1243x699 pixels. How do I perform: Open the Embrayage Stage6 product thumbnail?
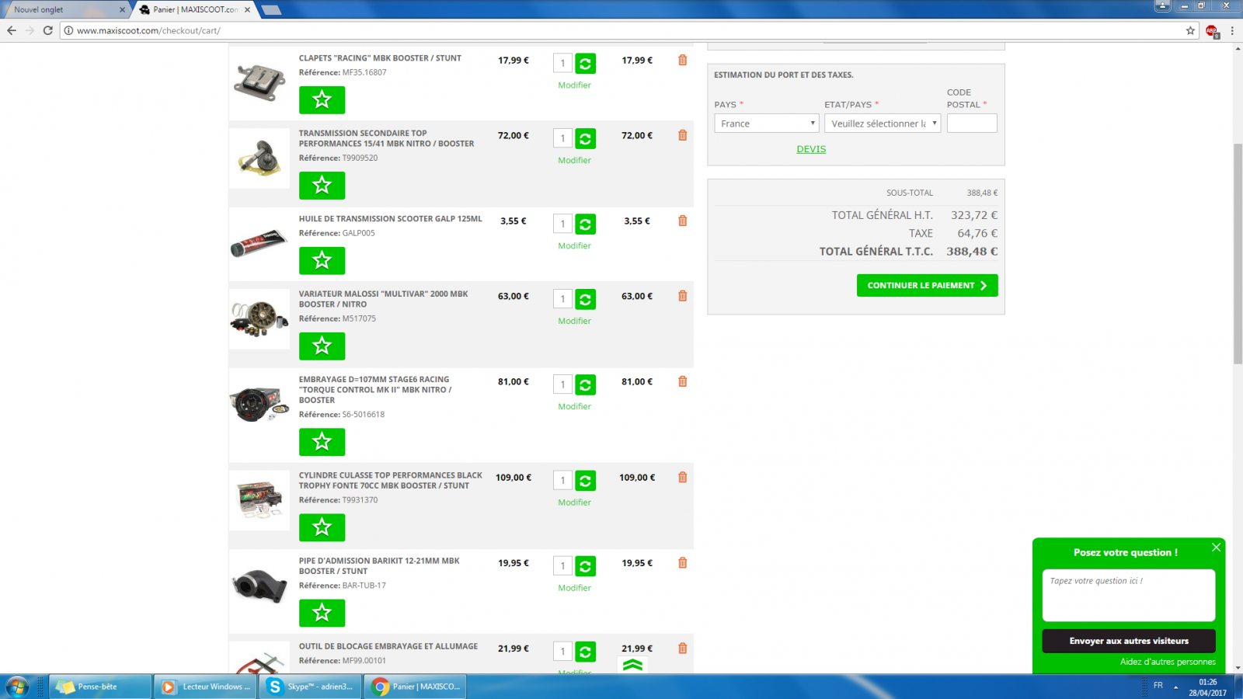click(259, 404)
